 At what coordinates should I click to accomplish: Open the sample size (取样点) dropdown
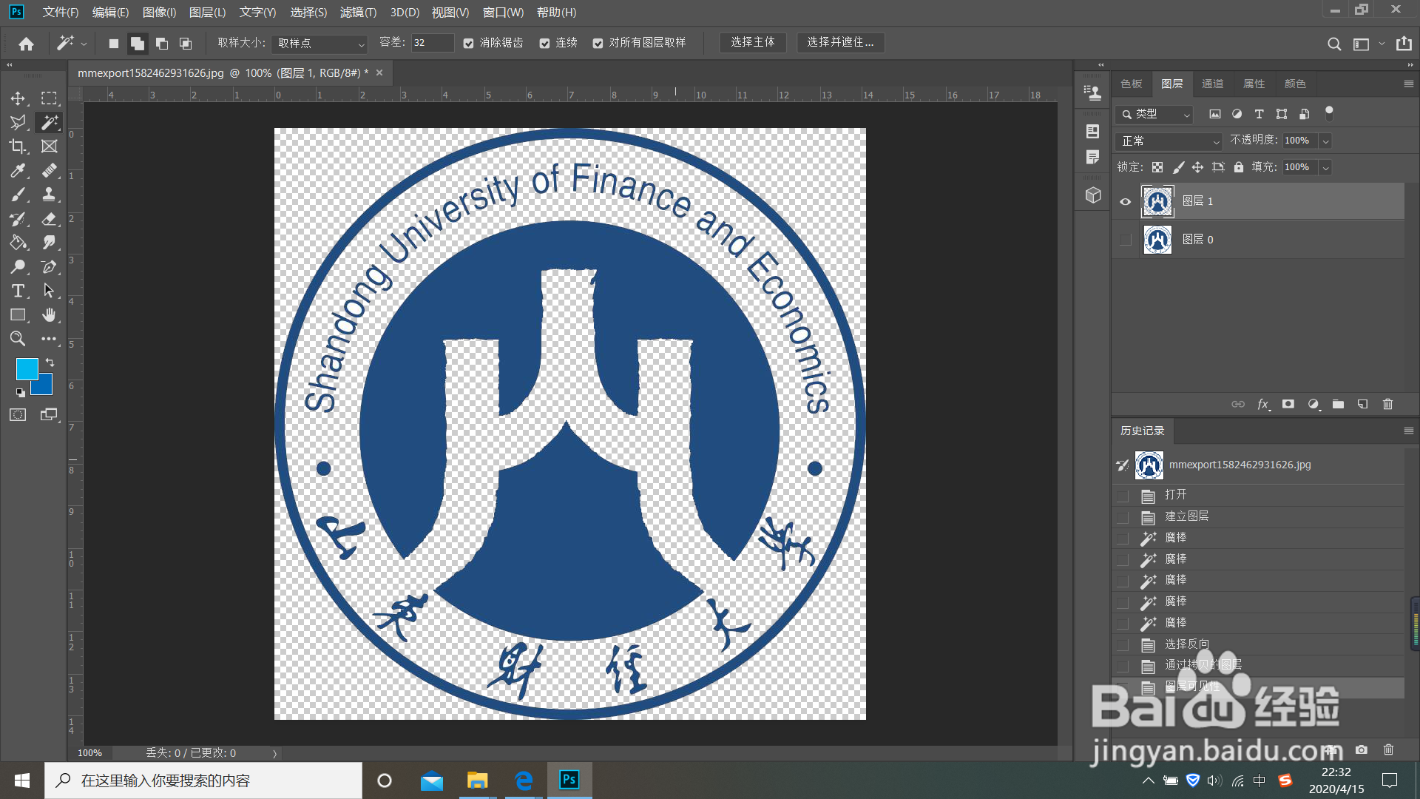click(x=319, y=44)
